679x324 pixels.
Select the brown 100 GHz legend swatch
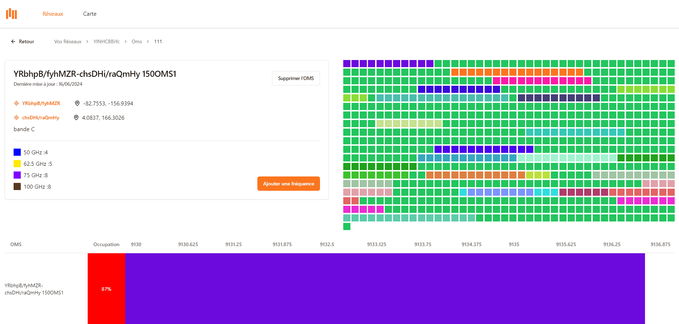pyautogui.click(x=17, y=187)
